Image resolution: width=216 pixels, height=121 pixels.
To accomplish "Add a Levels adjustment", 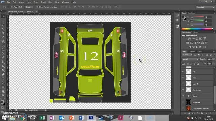I will pos(193,39).
